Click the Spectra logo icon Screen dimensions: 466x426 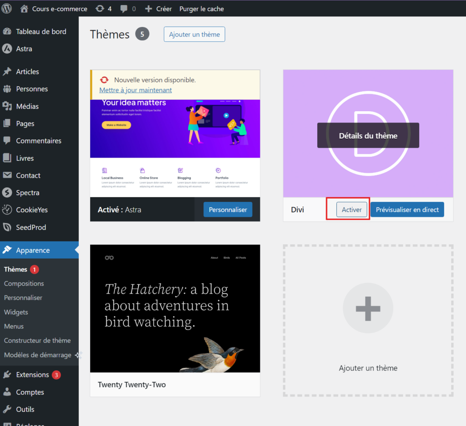tap(7, 192)
